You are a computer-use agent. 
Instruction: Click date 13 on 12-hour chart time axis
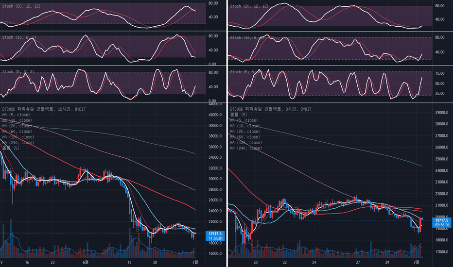point(129,262)
